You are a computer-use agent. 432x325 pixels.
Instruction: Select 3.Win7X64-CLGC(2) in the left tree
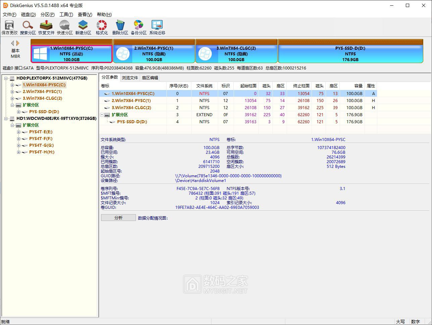(42, 98)
